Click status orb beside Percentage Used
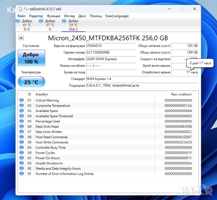Screen dimensions: 217x200 coord(22,121)
